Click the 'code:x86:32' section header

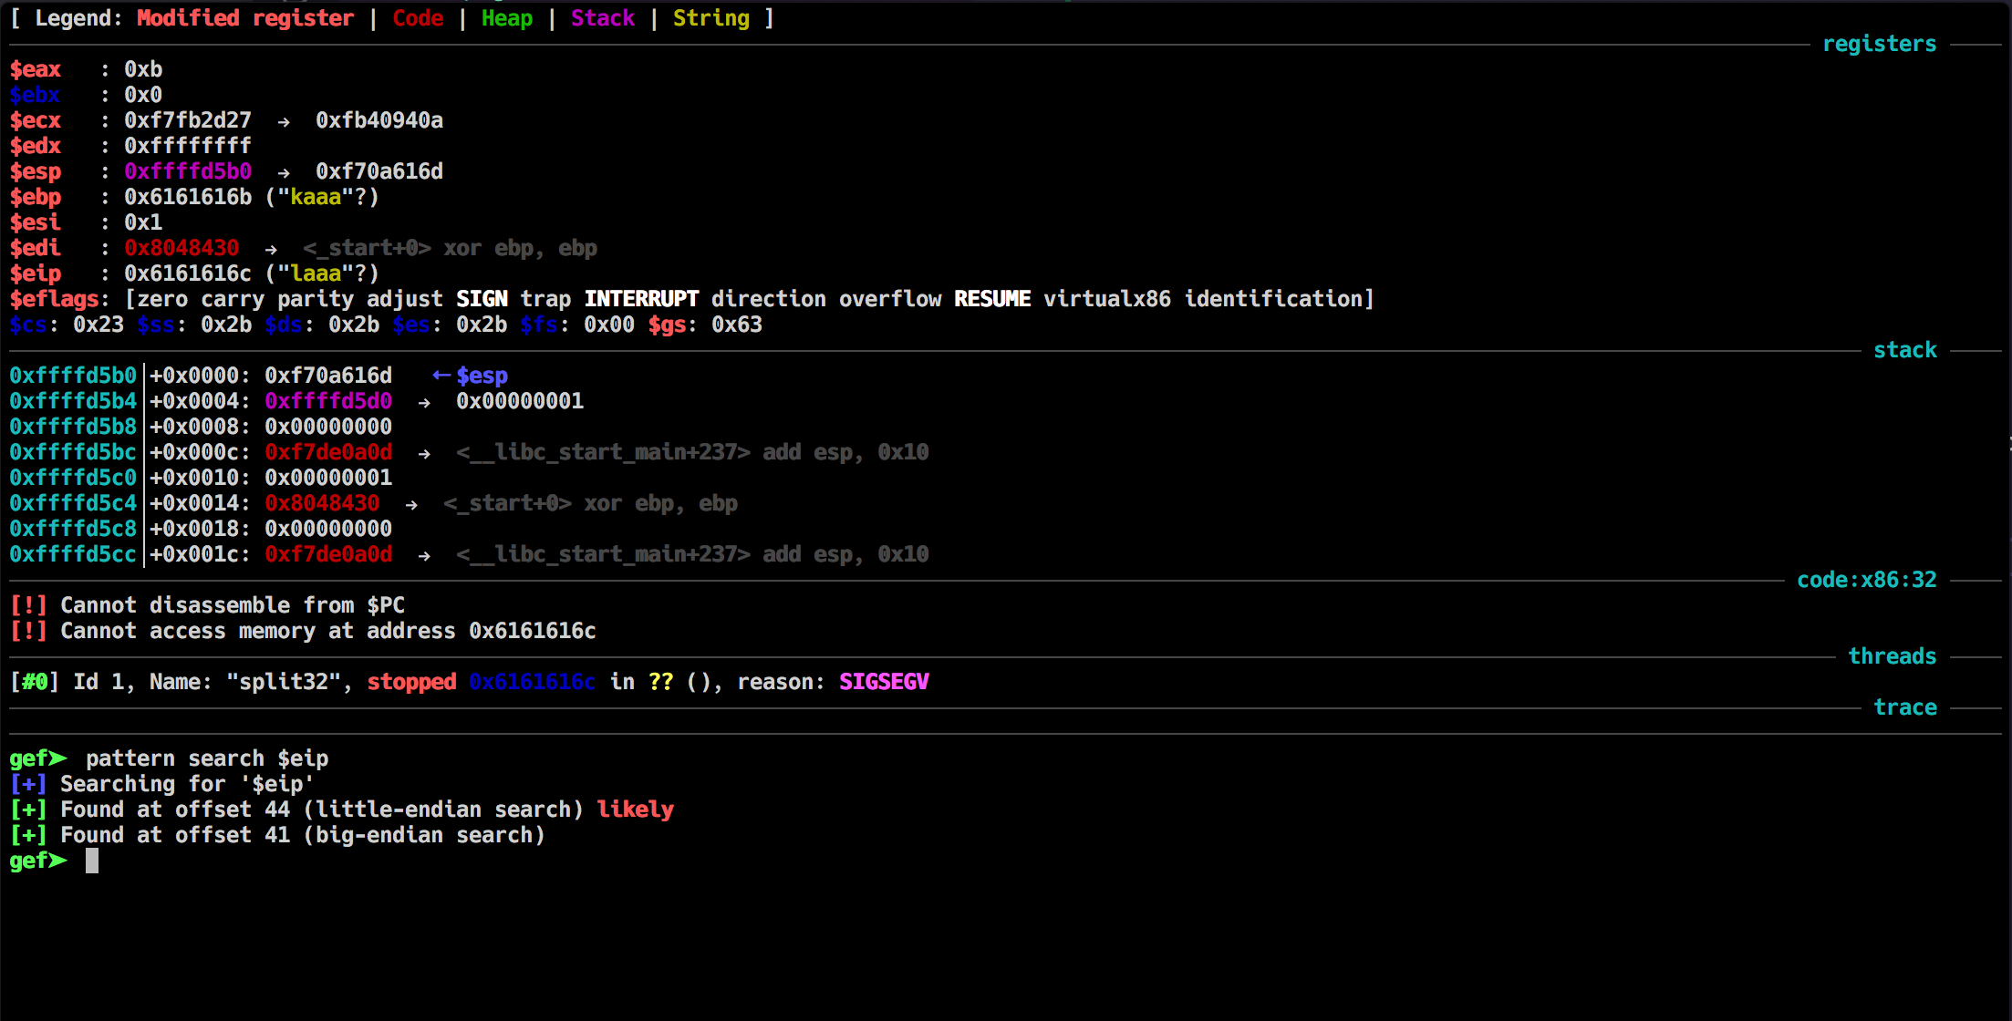click(x=1866, y=580)
